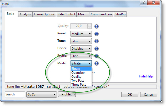Screen dimensions: 166x106
Task: Open help for the Mode setting
Action: coord(97,63)
